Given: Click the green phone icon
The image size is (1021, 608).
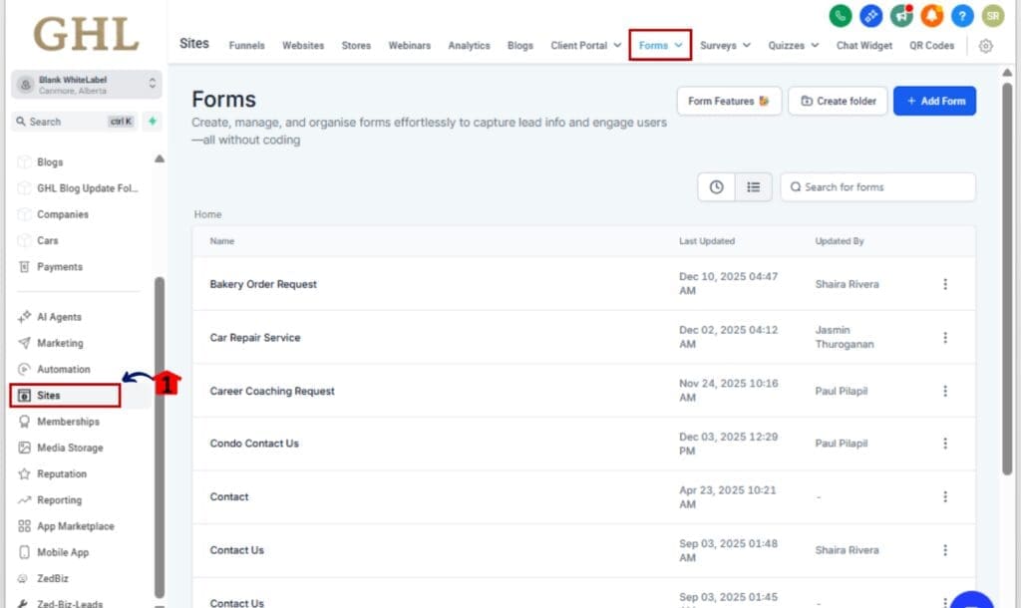Looking at the screenshot, I should (842, 16).
